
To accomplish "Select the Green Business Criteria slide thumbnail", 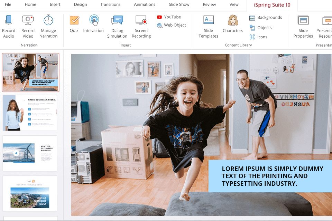I will click(30, 113).
